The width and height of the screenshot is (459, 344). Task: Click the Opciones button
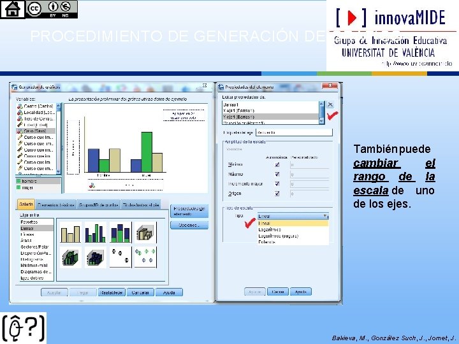pyautogui.click(x=189, y=226)
